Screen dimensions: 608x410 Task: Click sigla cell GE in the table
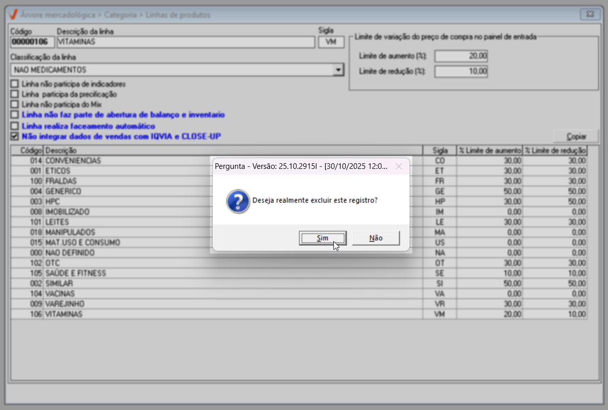440,191
